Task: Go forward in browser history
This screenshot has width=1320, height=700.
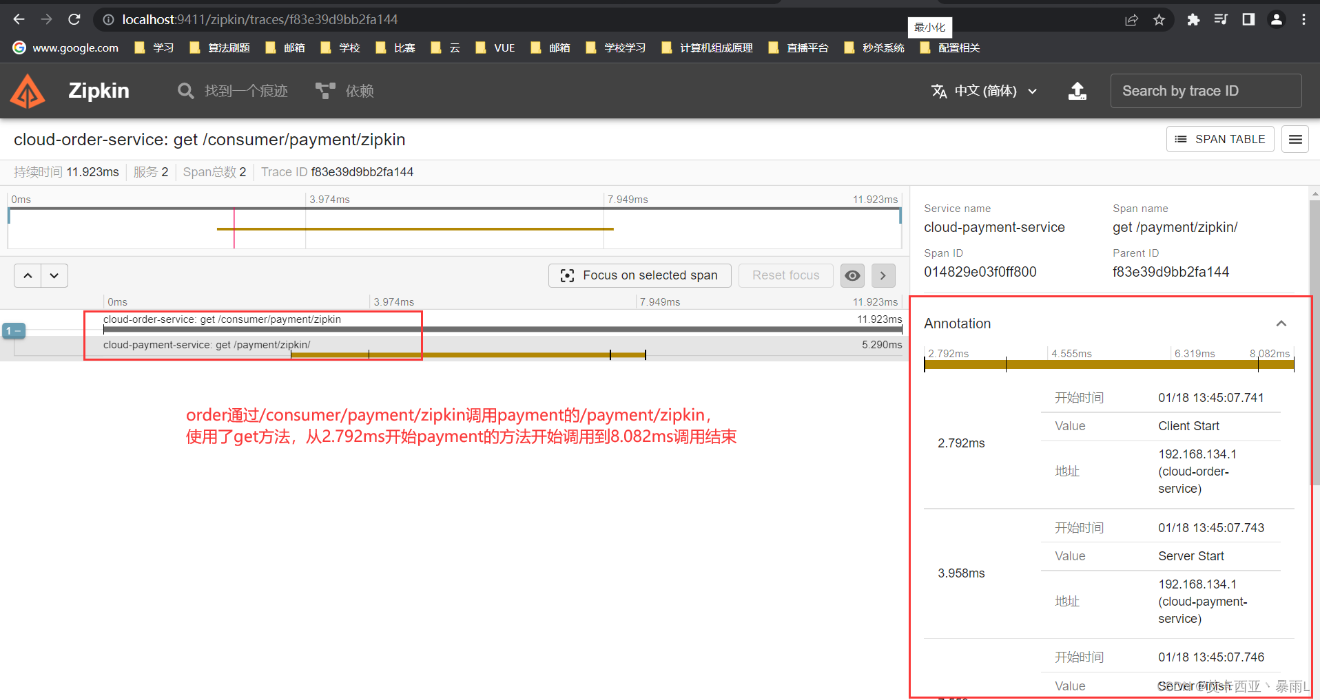Action: coord(46,19)
